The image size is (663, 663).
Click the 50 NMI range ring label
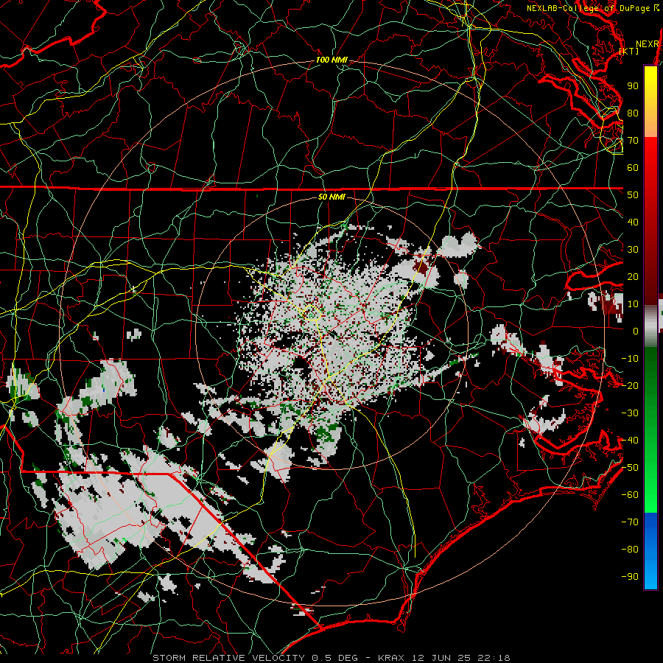click(331, 197)
